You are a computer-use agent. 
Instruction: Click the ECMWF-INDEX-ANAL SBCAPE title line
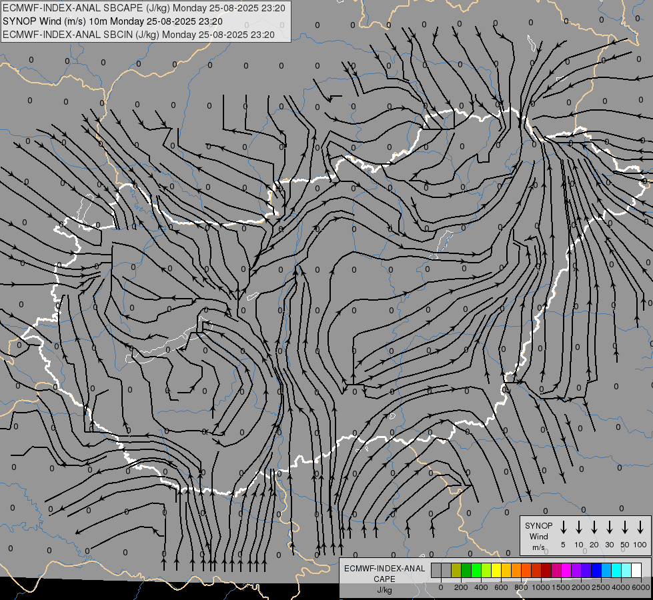point(144,8)
